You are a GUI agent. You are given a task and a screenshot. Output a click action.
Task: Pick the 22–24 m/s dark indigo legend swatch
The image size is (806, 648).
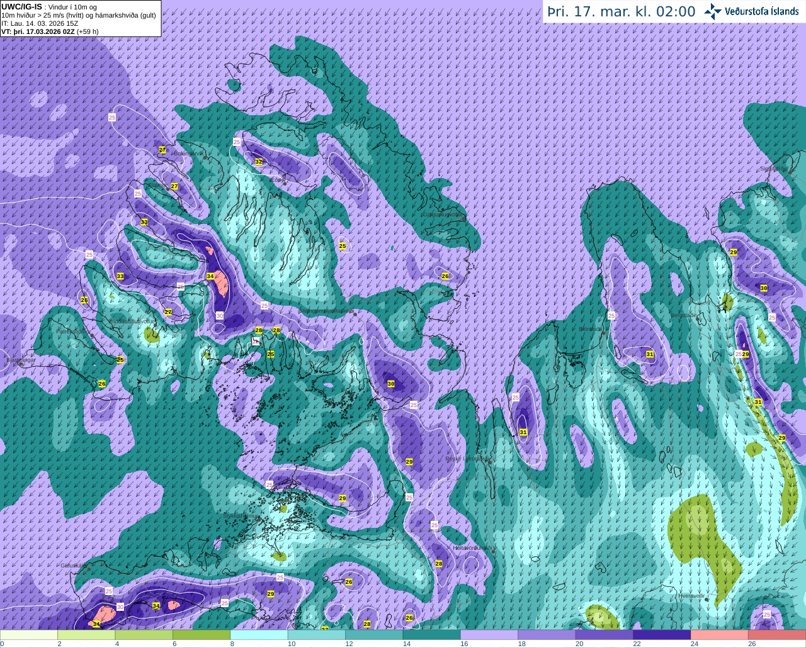coord(662,635)
